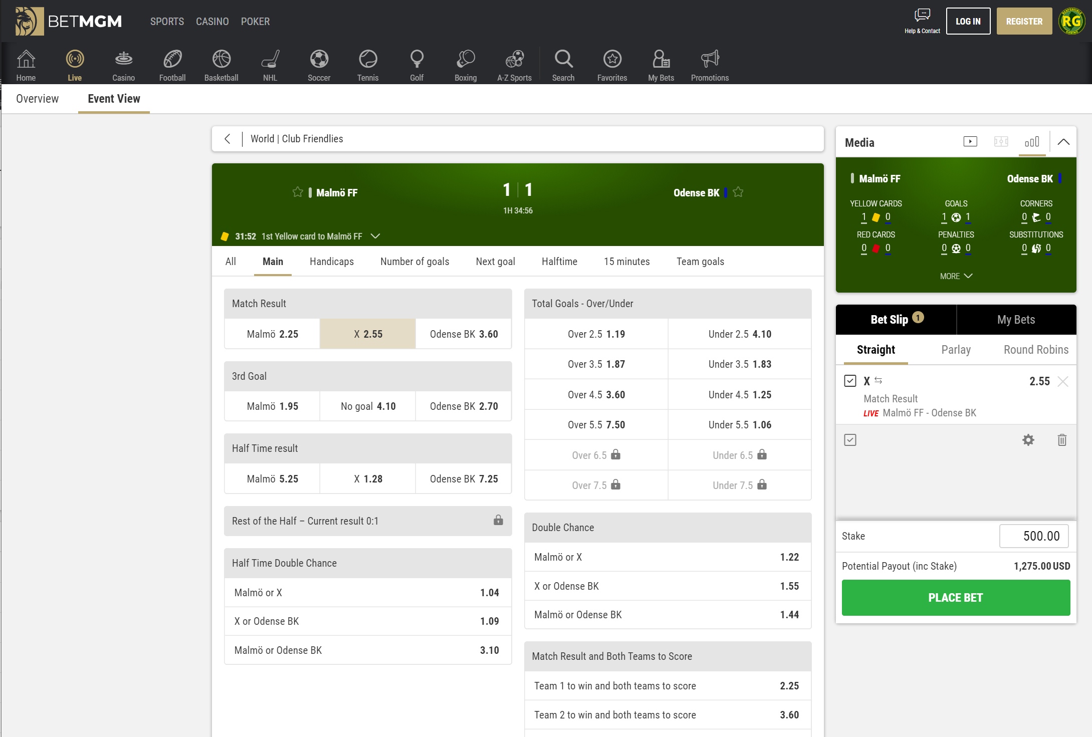Open the Number of goals tab

pyautogui.click(x=415, y=262)
